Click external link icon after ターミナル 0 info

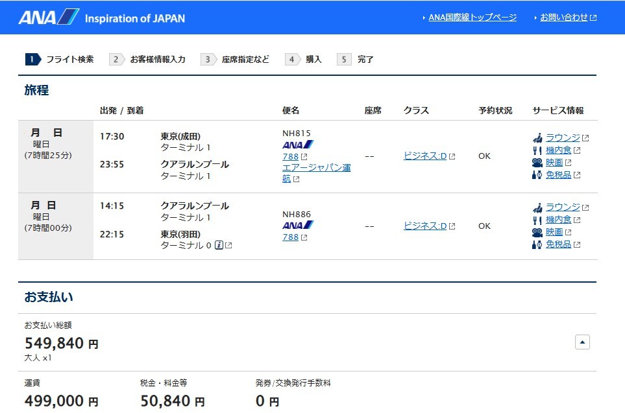tap(228, 246)
